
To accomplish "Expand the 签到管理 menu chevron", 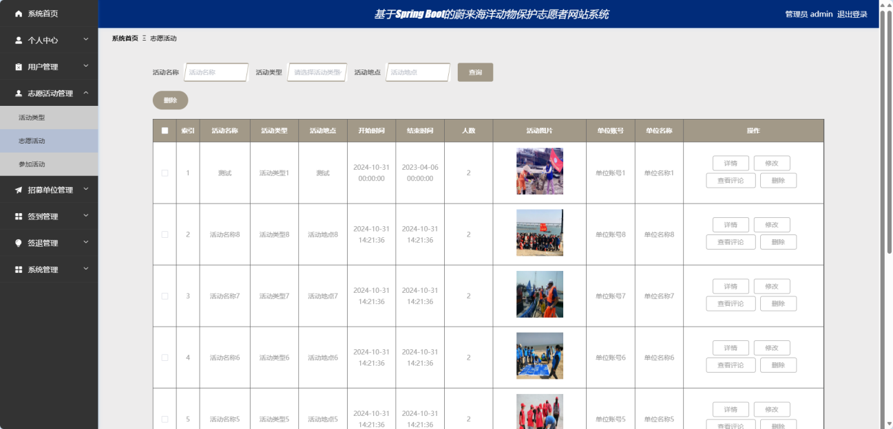I will (x=86, y=216).
